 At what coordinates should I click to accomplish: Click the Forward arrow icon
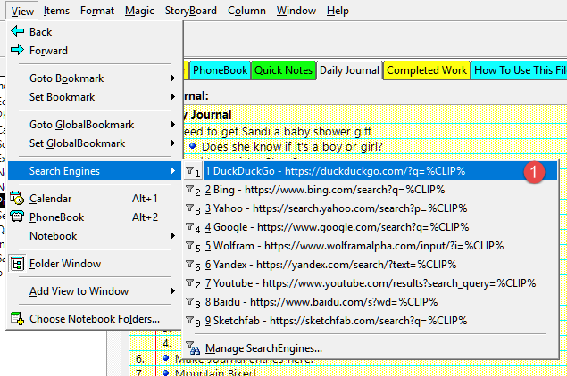[x=17, y=50]
